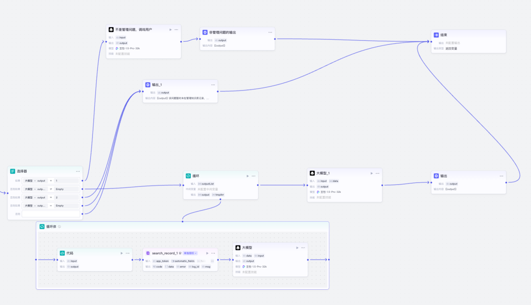Screen dimensions: 531x305
Task: Select the condition row with value 2
Action: [51, 197]
